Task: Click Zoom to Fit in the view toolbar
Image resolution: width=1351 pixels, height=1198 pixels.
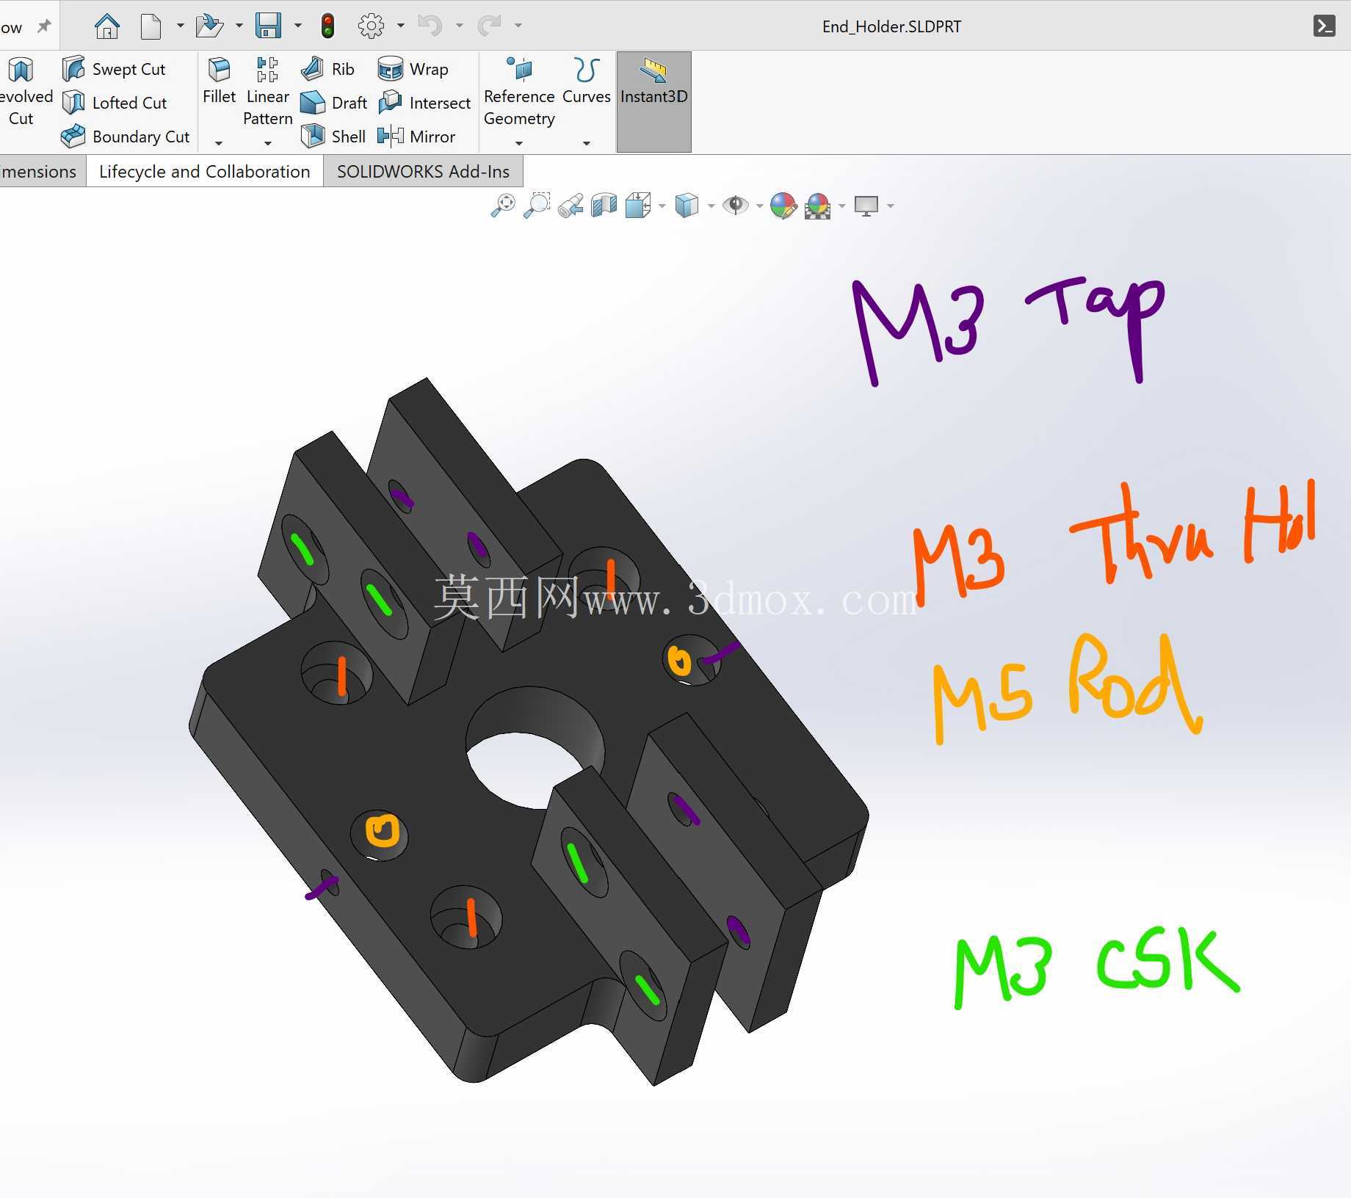Action: [x=503, y=206]
